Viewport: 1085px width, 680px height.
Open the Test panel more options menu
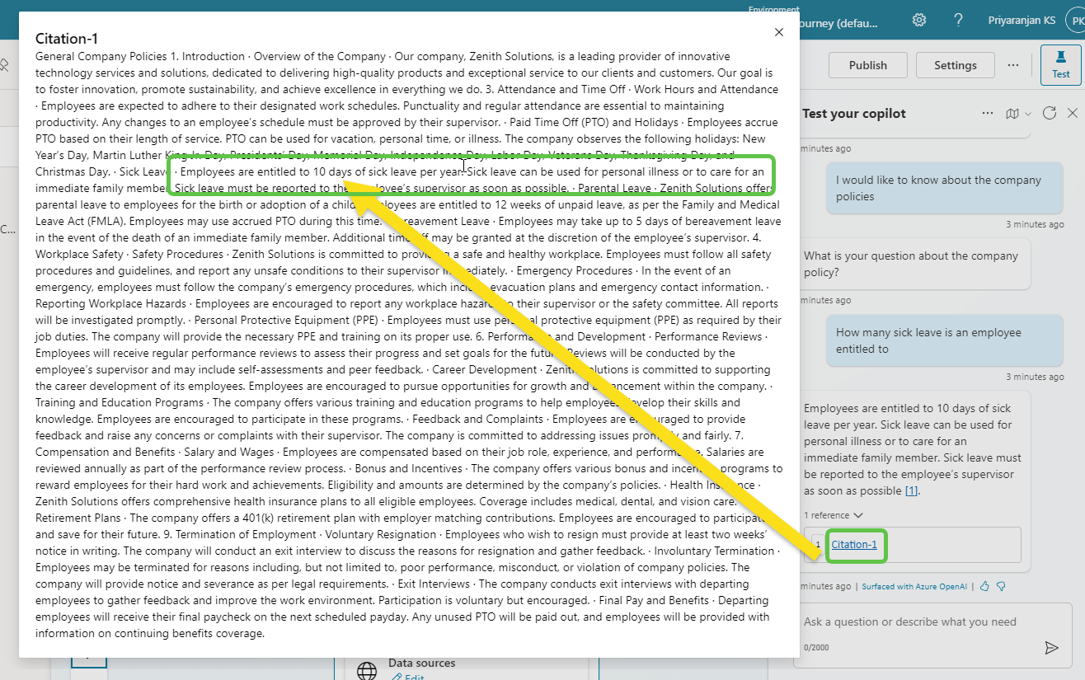coord(987,113)
